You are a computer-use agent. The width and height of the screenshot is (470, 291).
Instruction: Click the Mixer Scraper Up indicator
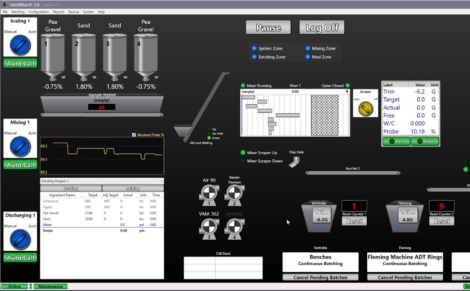243,152
